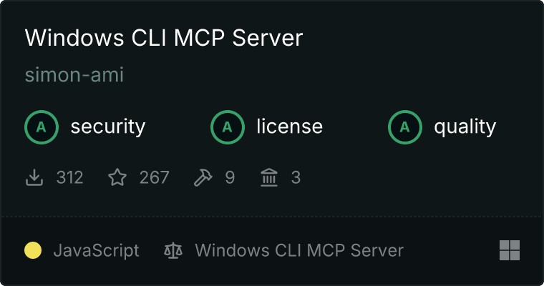Click the security grade A badge

click(x=42, y=127)
